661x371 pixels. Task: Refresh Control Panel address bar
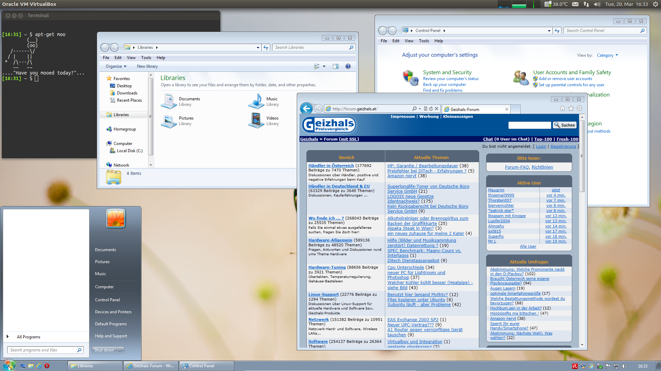557,31
